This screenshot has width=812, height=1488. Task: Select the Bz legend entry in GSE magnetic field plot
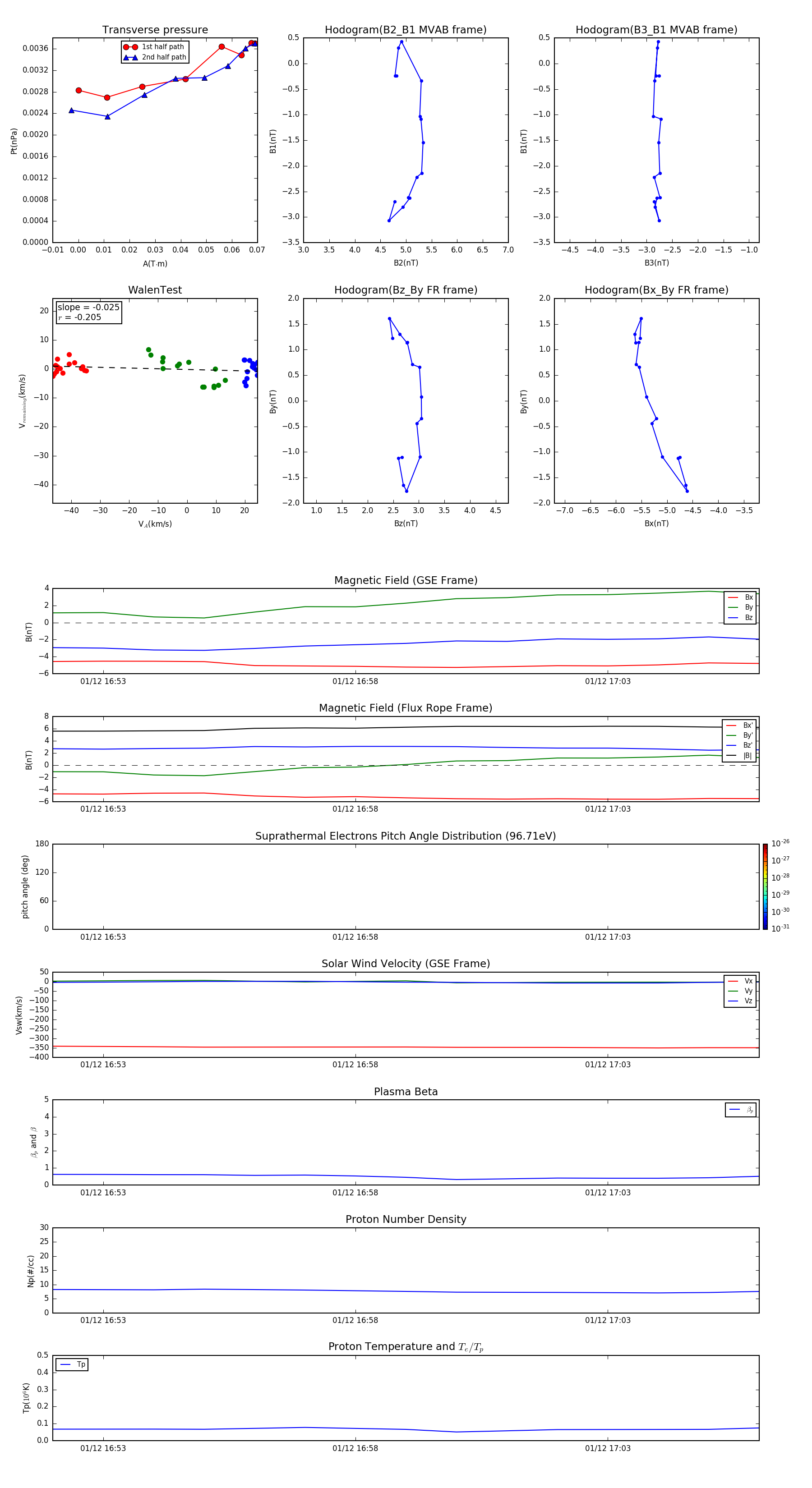(740, 617)
